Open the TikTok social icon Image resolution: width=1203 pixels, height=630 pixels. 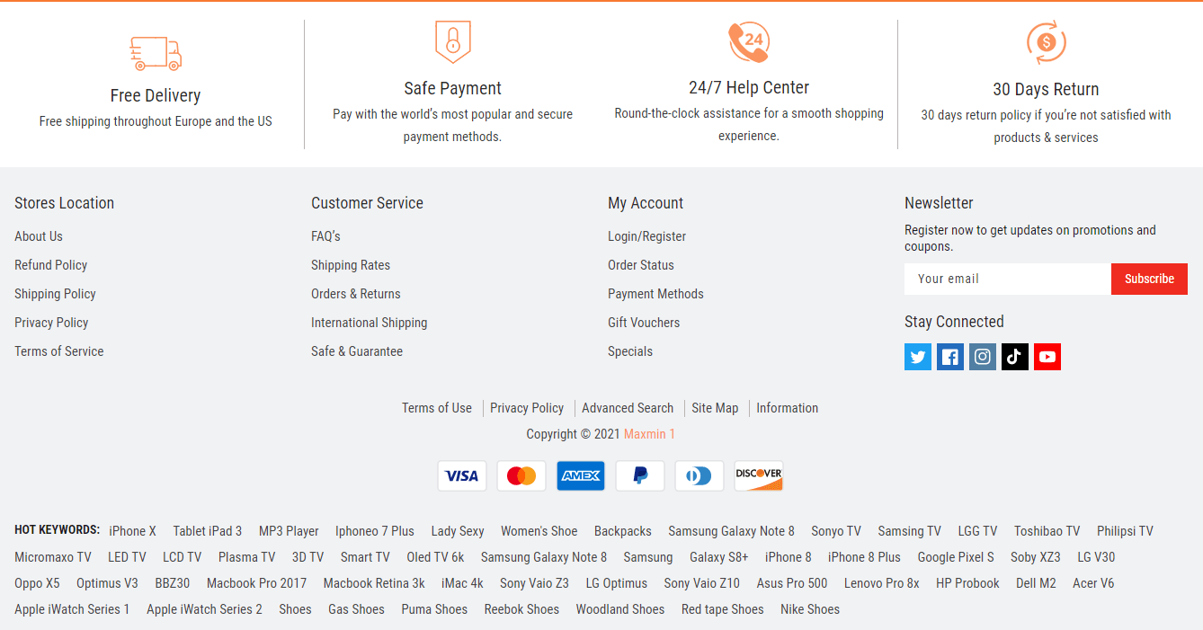point(1015,357)
